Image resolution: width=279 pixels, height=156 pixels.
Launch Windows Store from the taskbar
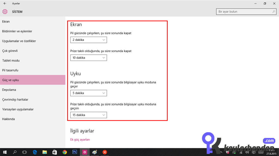(x=54, y=152)
